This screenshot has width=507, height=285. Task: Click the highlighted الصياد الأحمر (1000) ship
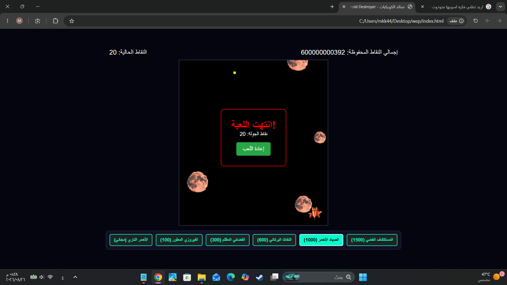tap(321, 240)
